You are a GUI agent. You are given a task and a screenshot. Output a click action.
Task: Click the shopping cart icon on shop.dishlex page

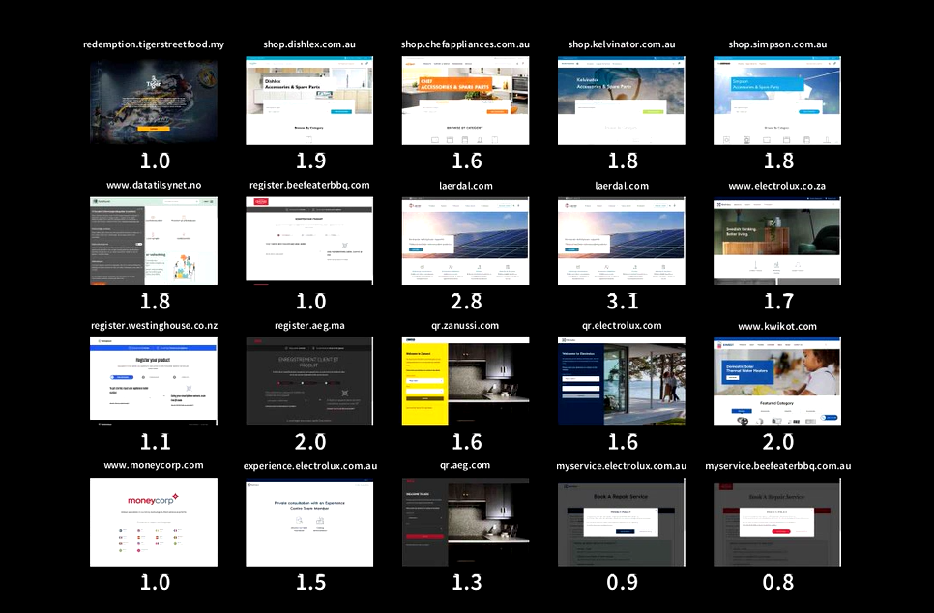pyautogui.click(x=367, y=64)
